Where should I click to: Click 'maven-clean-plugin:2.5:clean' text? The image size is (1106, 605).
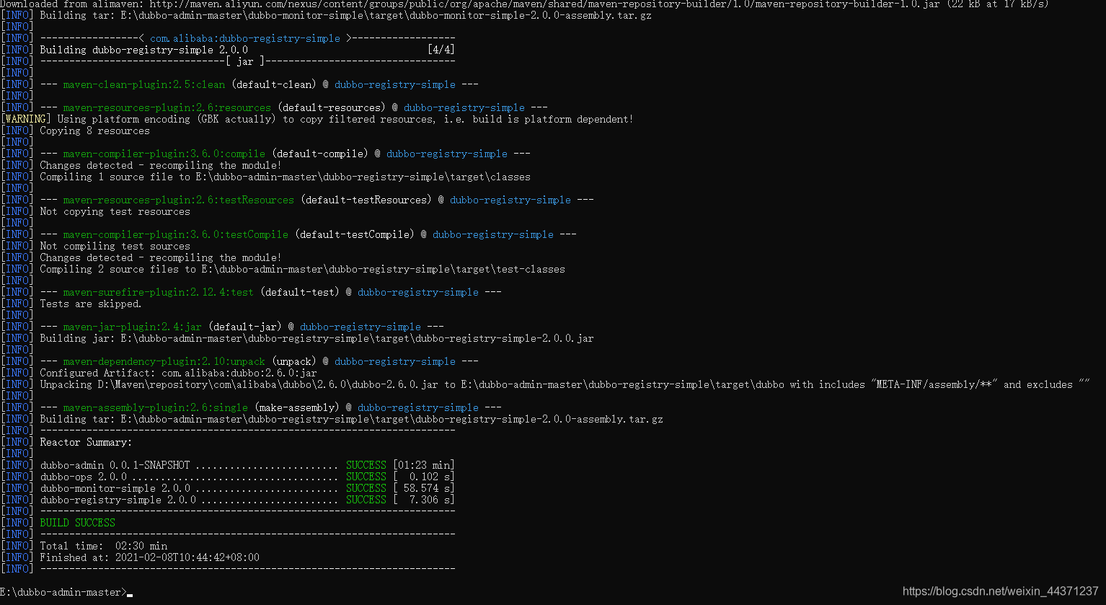(143, 84)
